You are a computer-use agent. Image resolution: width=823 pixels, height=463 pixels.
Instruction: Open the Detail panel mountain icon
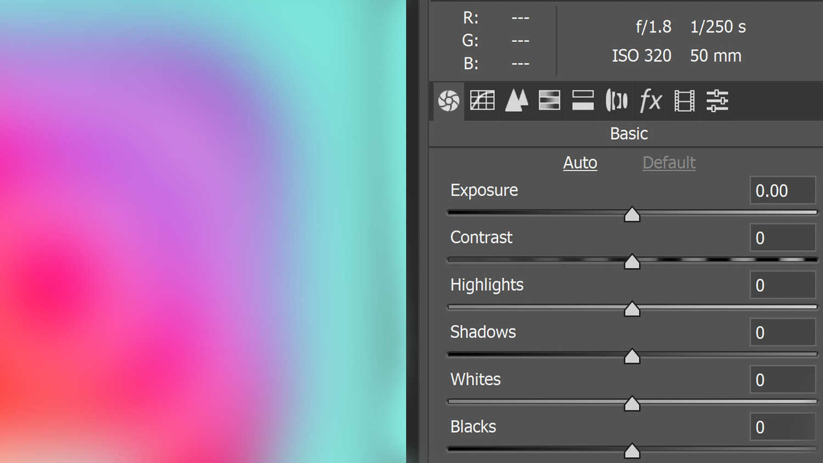(x=516, y=101)
